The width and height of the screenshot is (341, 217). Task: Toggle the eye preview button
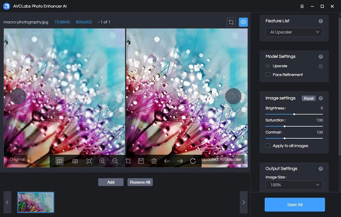pyautogui.click(x=243, y=22)
